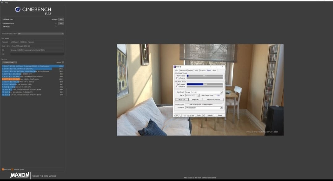Switch to the SPD tab in CPU-Z

point(196,70)
